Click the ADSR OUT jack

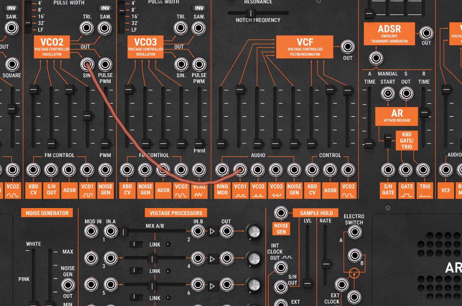426,33
